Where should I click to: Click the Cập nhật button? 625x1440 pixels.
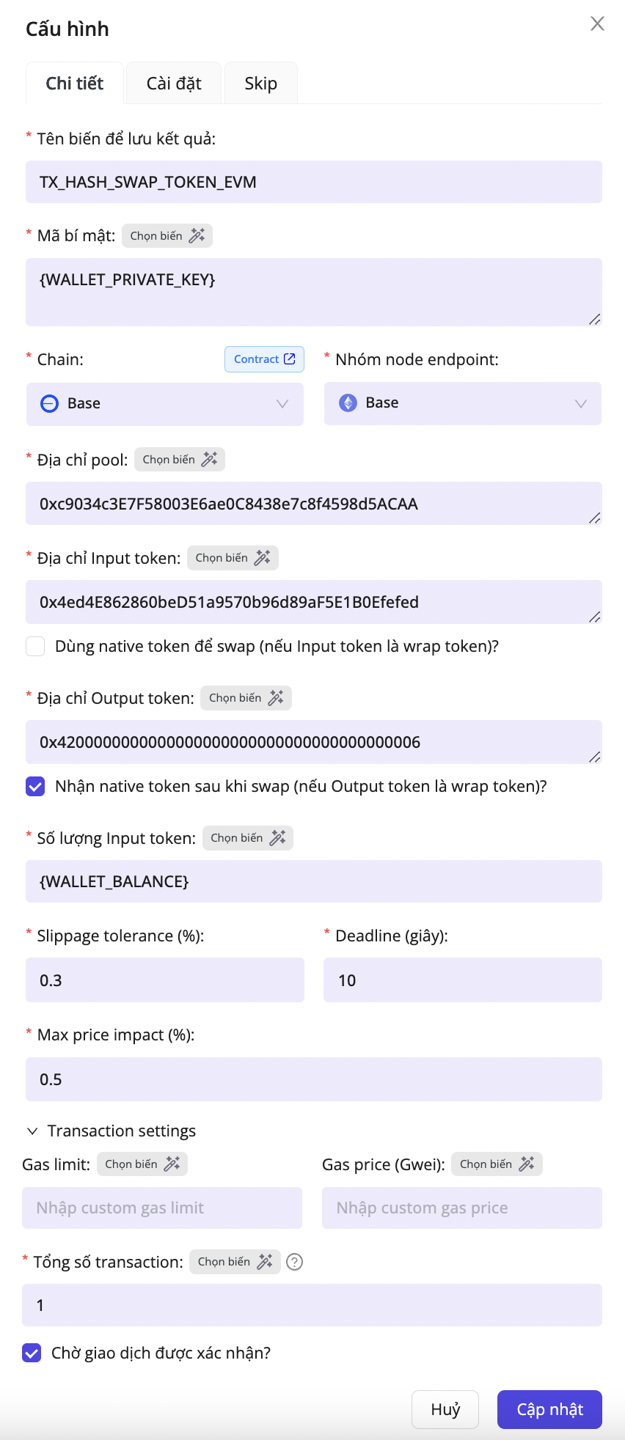tap(549, 1409)
